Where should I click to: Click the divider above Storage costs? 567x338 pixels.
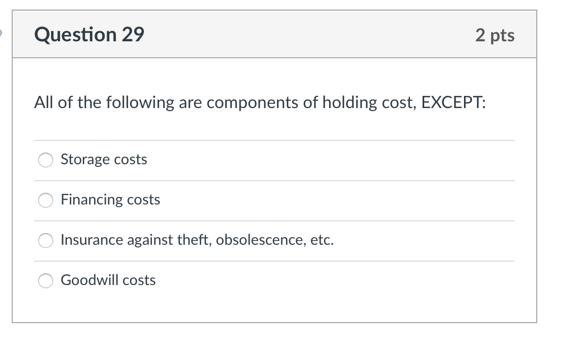point(274,140)
